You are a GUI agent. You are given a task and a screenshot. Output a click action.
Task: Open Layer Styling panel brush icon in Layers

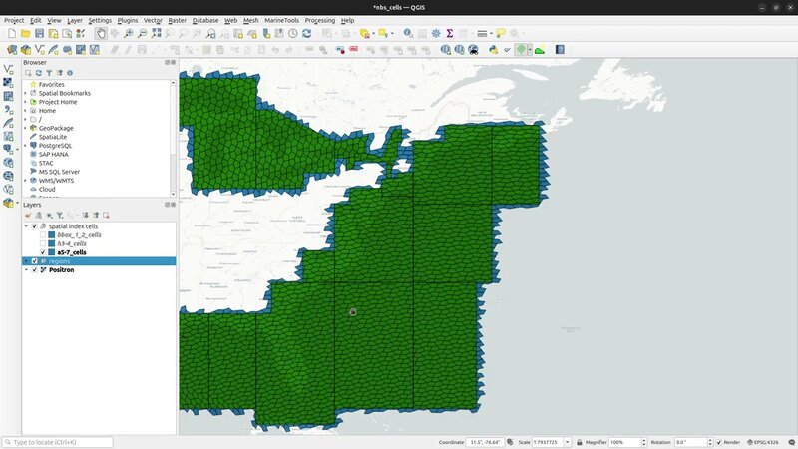[x=28, y=216]
